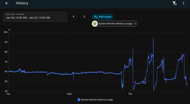The height and width of the screenshot is (104, 190).
Task: Toggle the System Monitor Memory usage legend
Action: coord(95,100)
